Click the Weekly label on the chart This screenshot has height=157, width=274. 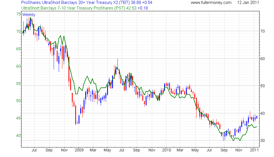[29, 15]
